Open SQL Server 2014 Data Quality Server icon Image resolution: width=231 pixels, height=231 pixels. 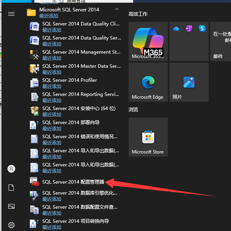coord(35,40)
